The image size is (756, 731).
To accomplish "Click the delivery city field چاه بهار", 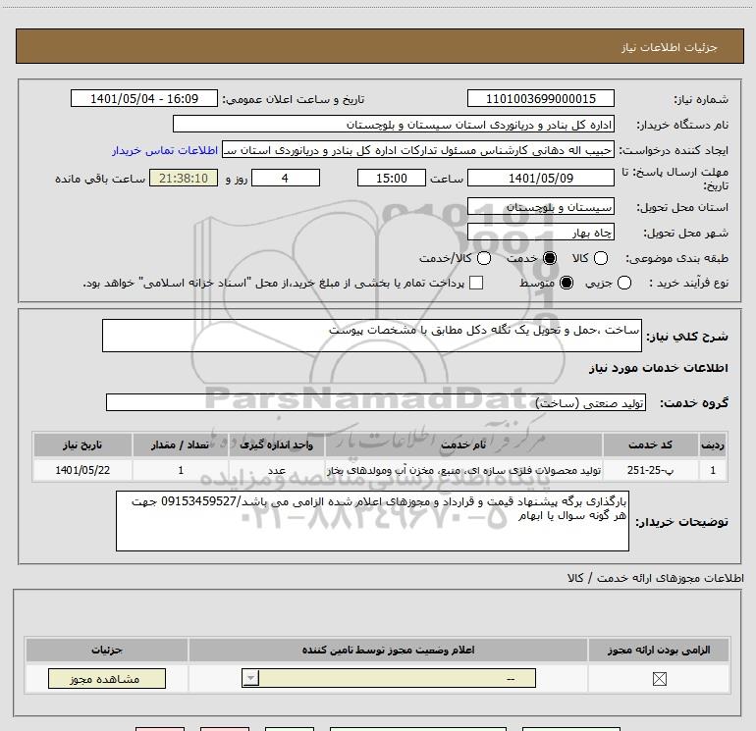I will [540, 233].
